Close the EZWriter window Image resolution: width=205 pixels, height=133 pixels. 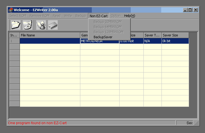(196, 10)
